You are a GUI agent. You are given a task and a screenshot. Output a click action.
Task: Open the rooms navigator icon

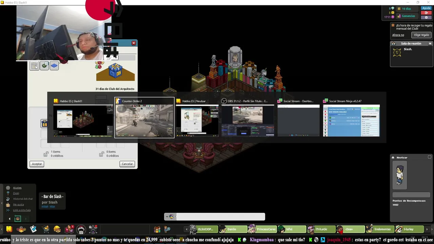click(x=21, y=229)
